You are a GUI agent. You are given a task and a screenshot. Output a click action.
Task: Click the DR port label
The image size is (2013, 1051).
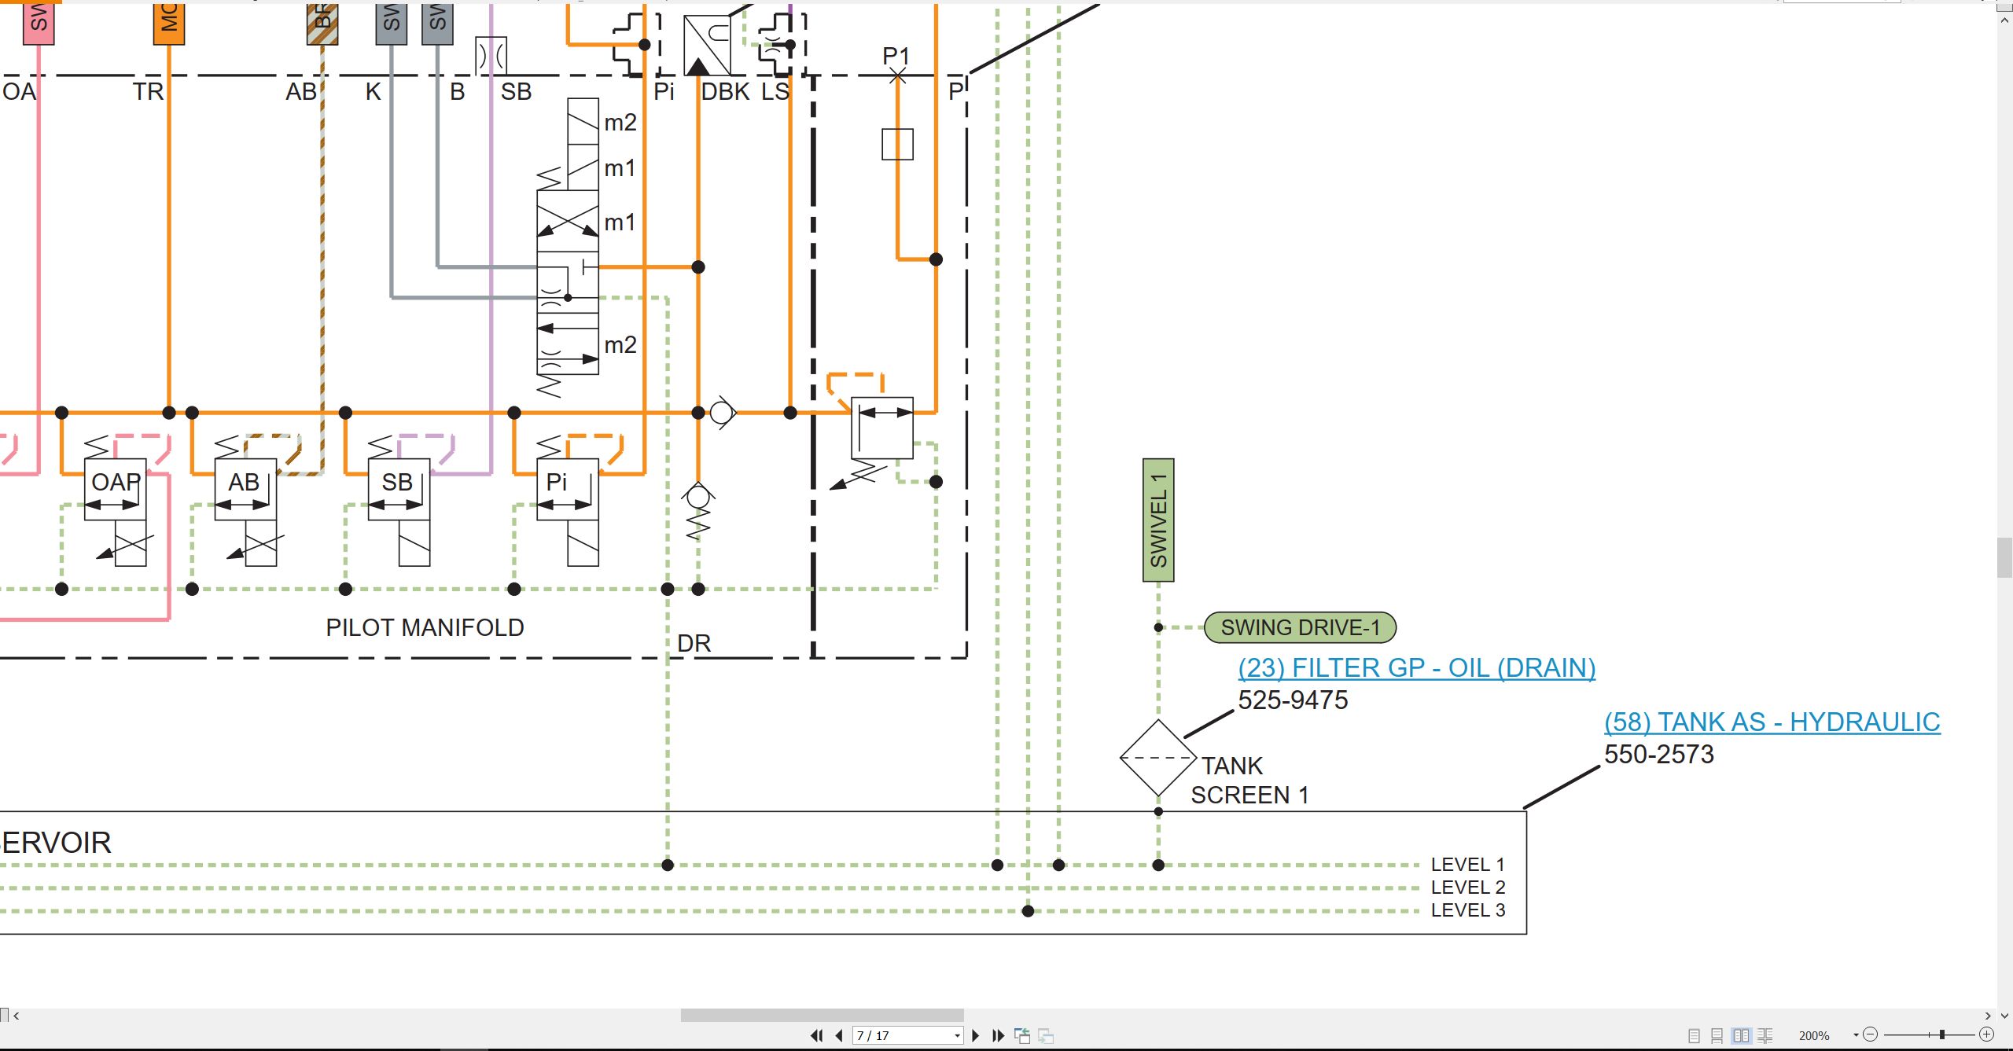click(x=694, y=644)
